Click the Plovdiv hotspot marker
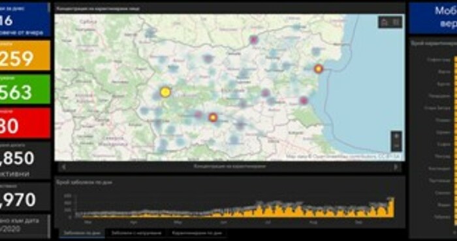Screen dimensions: 457x241 coord(213,117)
